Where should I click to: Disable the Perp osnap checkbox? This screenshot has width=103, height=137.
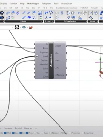(27, 133)
